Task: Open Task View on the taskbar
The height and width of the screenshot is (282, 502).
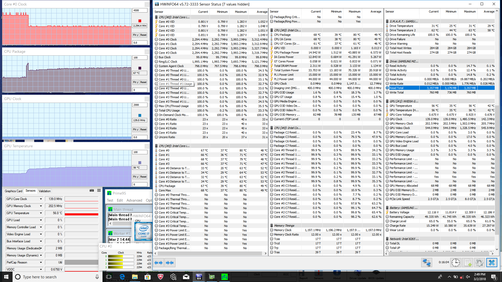Action: coord(109,277)
